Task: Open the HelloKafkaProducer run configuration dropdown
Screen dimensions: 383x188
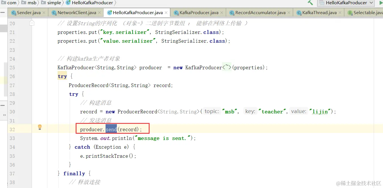Action: pyautogui.click(x=346, y=3)
